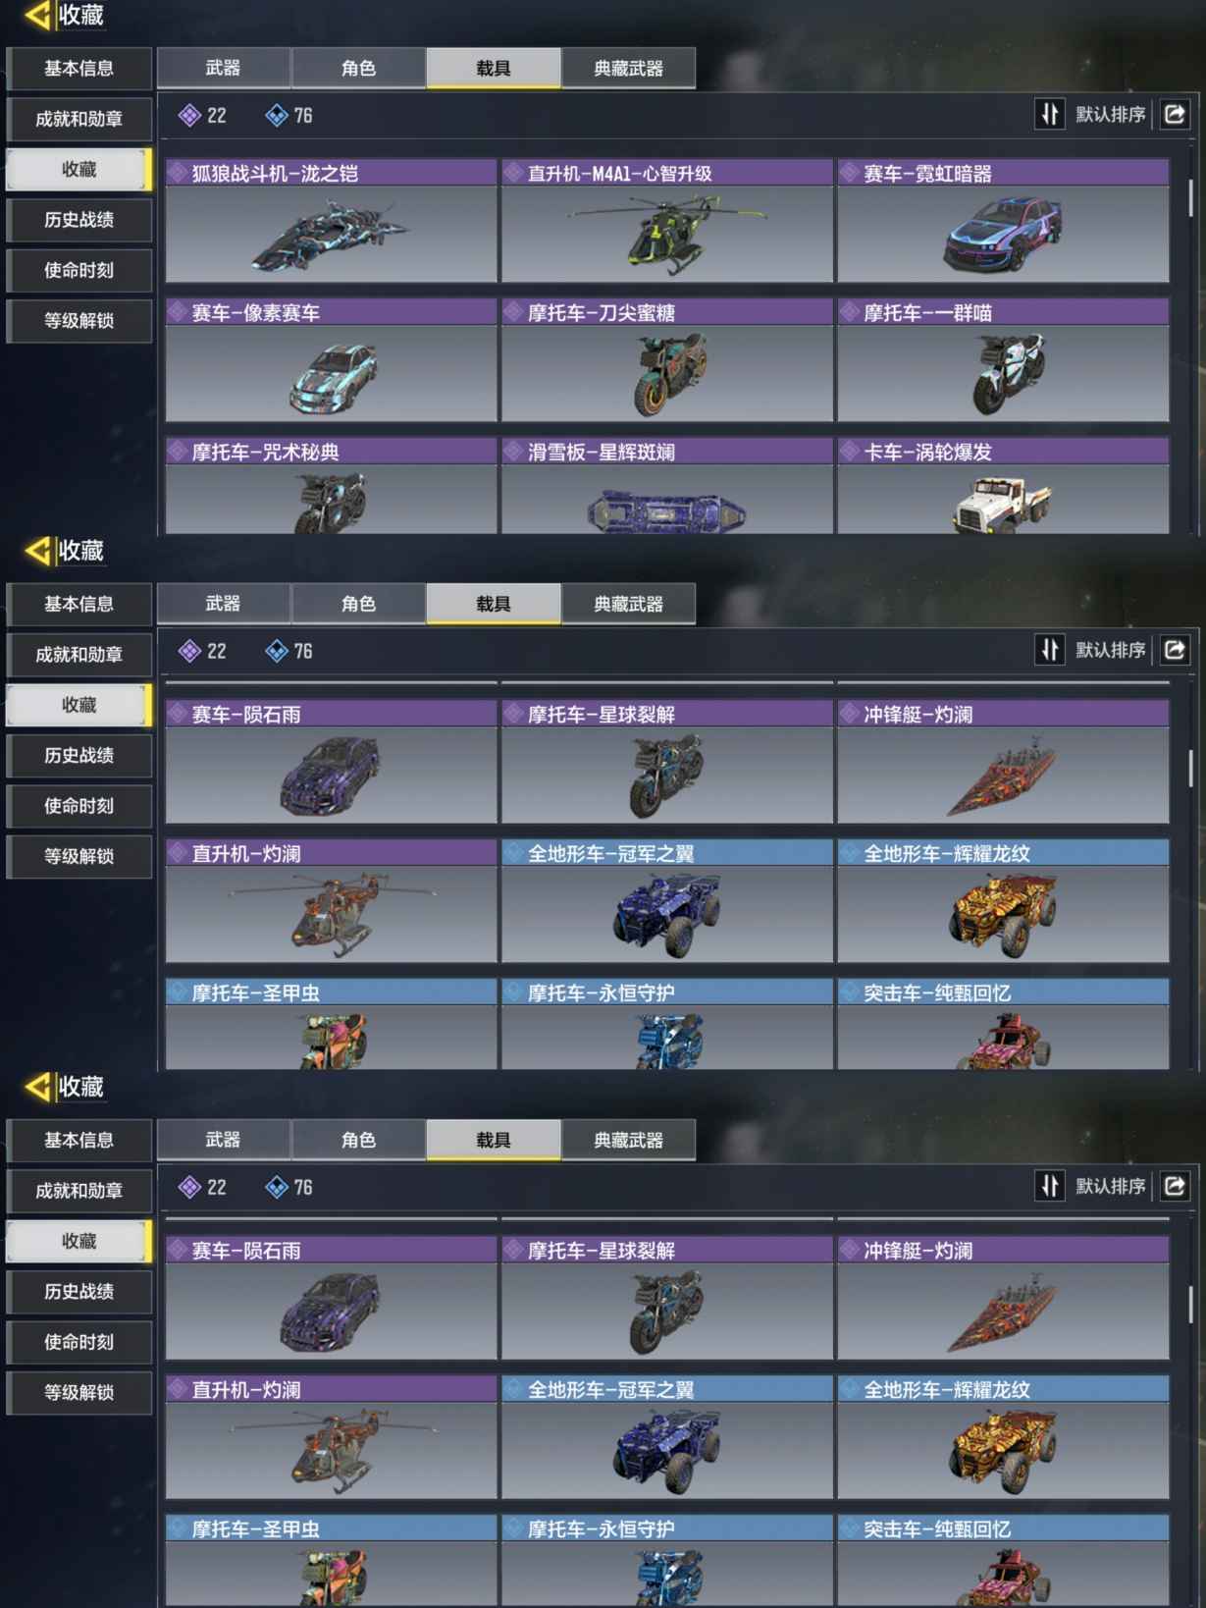Click the topmost vehicle list scrollbar
This screenshot has height=1608, width=1206.
pyautogui.click(x=1191, y=197)
